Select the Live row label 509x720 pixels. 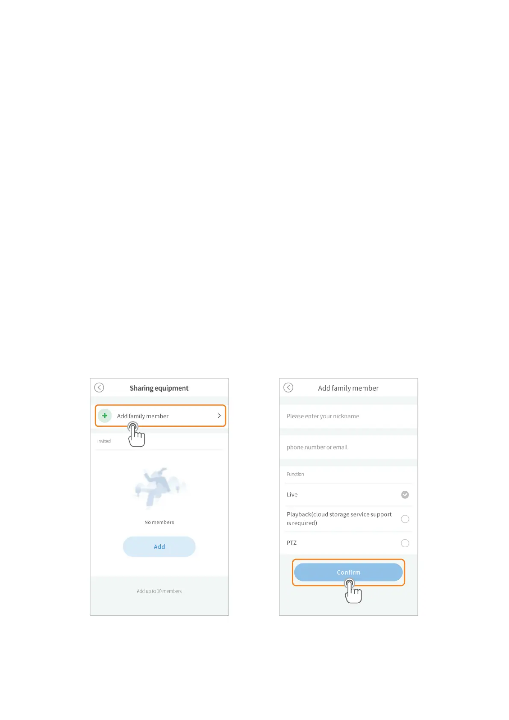tap(292, 495)
